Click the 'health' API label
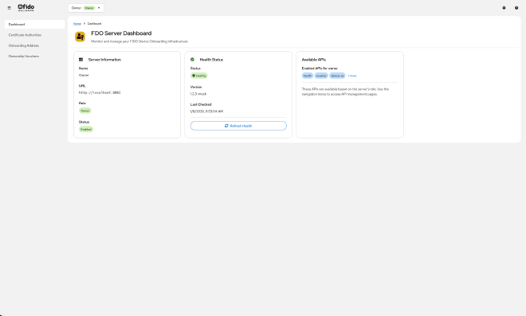This screenshot has width=526, height=316. [x=308, y=76]
